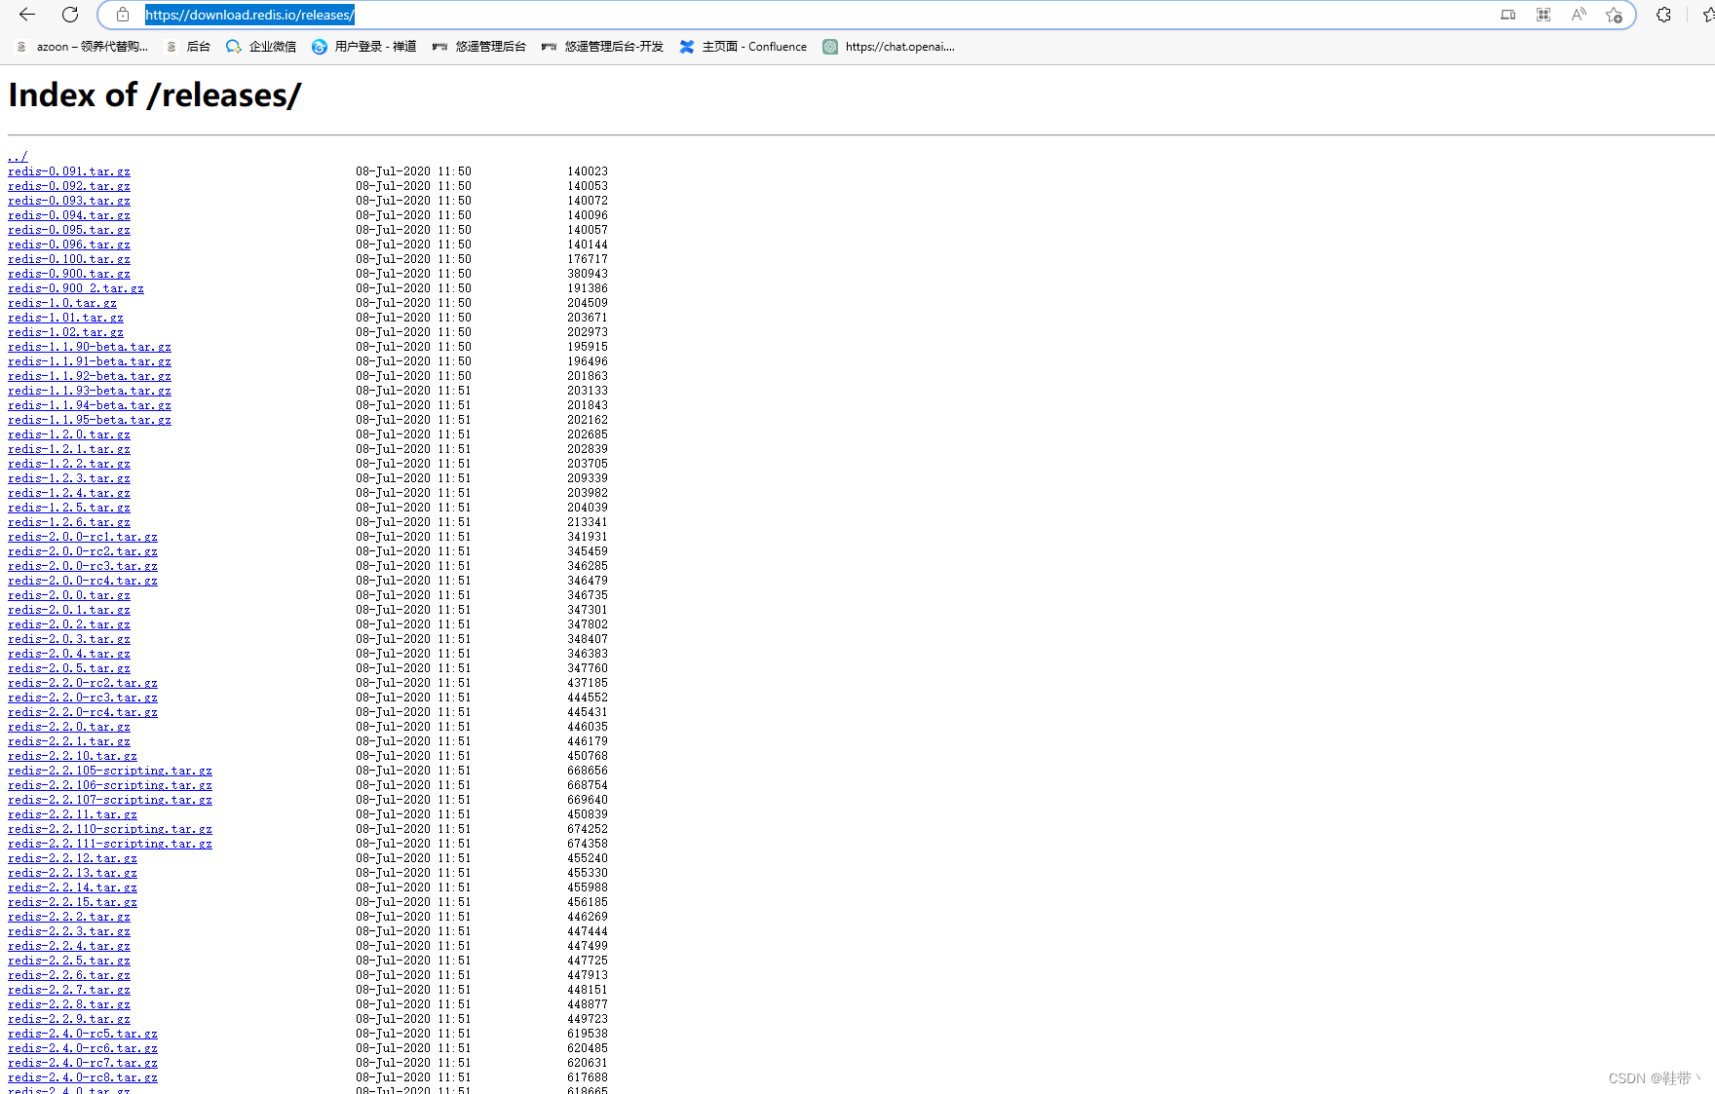Image resolution: width=1715 pixels, height=1094 pixels.
Task: Open the 主页面 - Confluence bookmark
Action: click(743, 46)
